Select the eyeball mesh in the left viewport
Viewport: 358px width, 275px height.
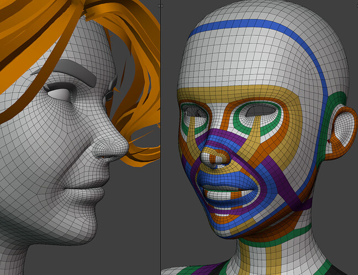tap(59, 94)
